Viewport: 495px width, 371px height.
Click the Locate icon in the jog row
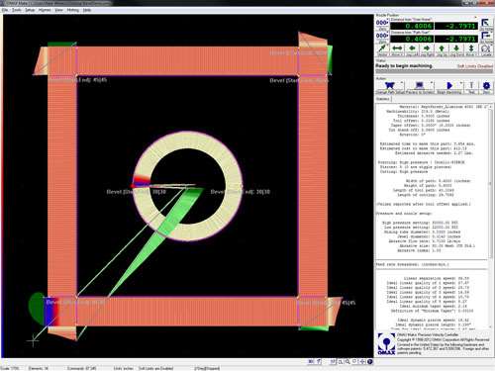pyautogui.click(x=486, y=49)
